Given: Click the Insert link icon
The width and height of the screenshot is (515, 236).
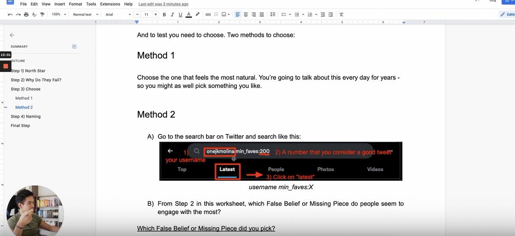Looking at the screenshot, I should point(208,15).
